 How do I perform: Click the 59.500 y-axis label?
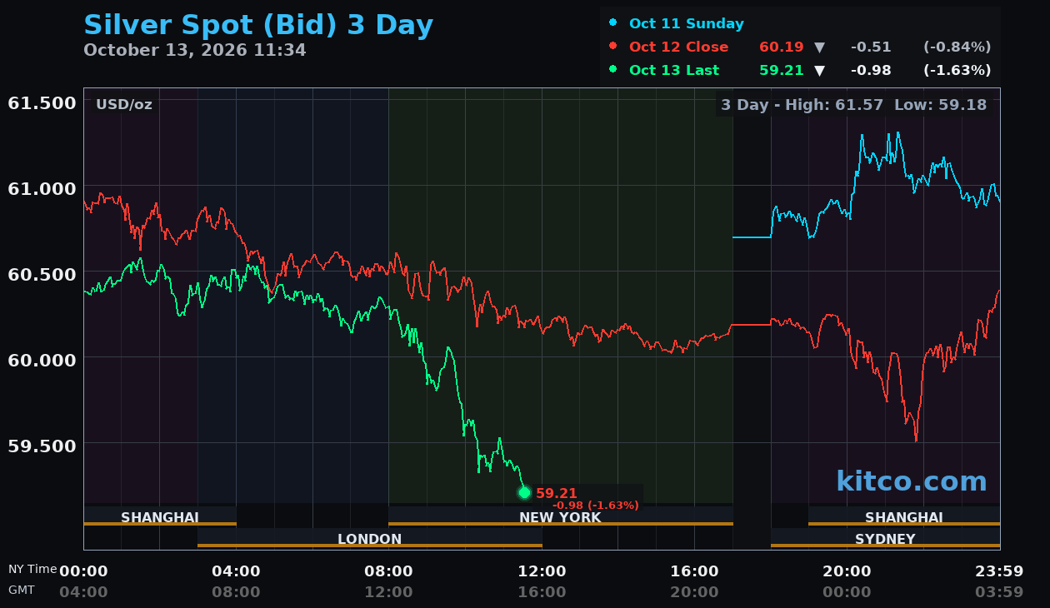(42, 445)
